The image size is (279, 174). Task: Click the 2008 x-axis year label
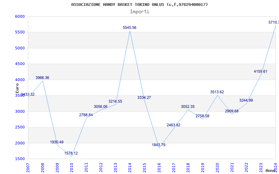coord(43,168)
